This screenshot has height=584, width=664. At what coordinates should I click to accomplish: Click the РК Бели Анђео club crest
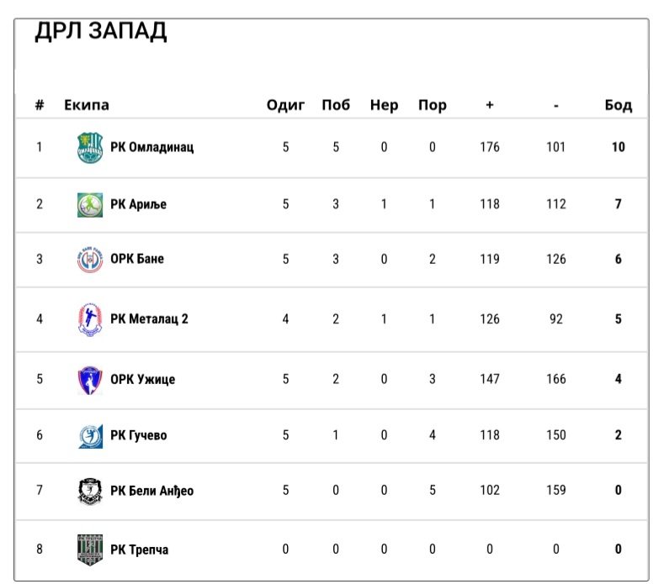90,491
